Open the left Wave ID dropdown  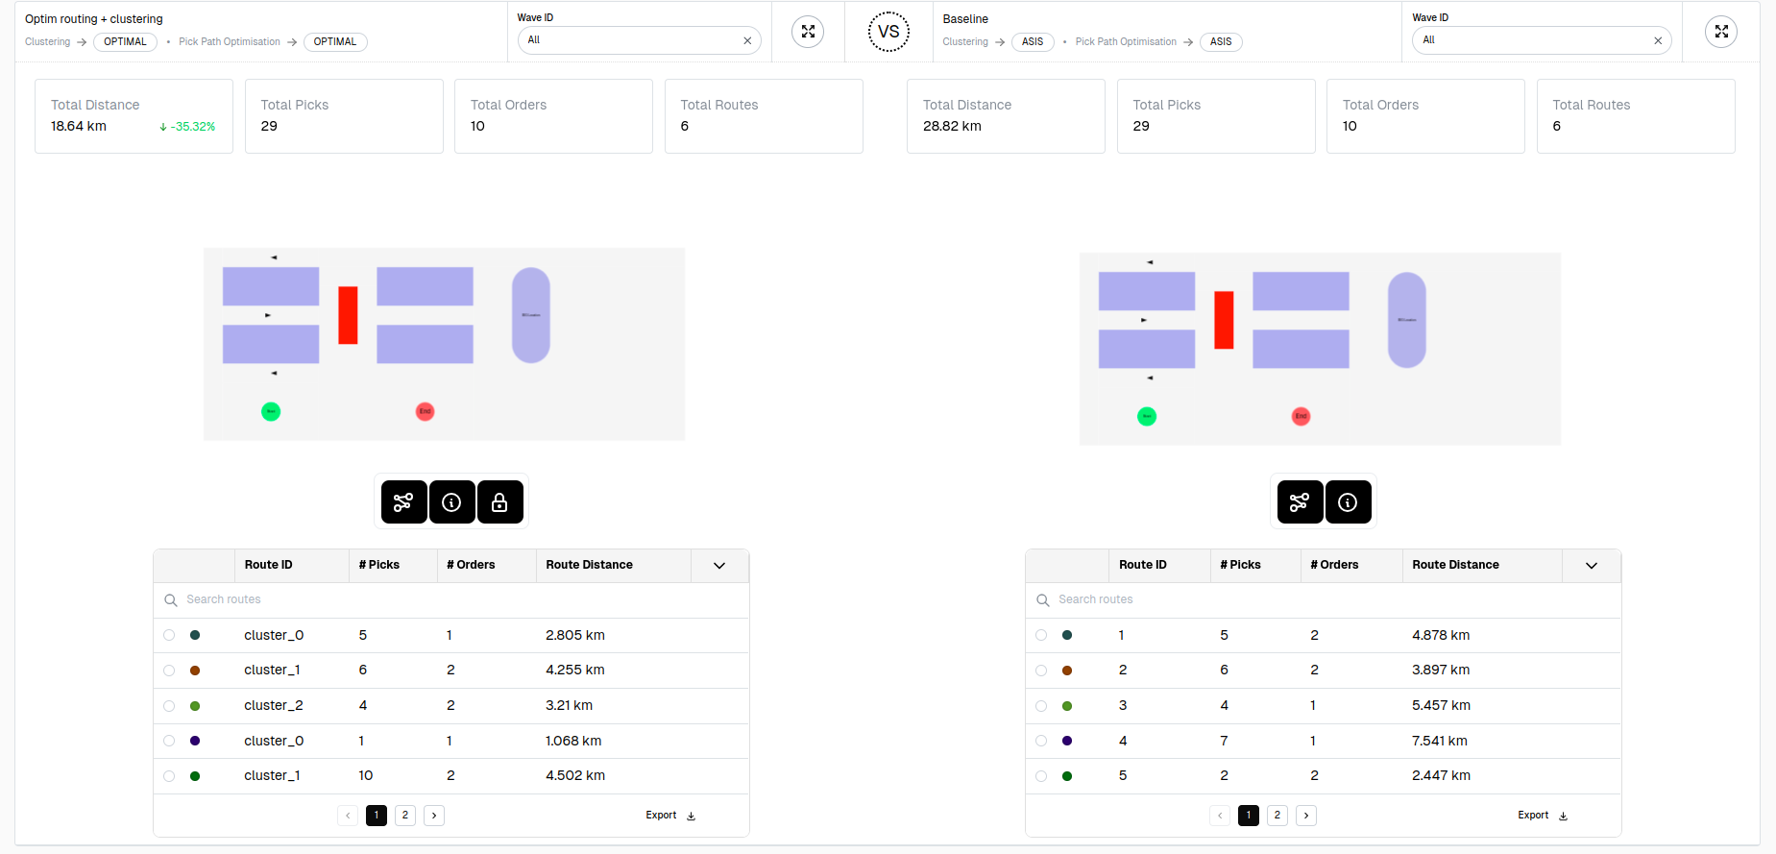tap(629, 40)
